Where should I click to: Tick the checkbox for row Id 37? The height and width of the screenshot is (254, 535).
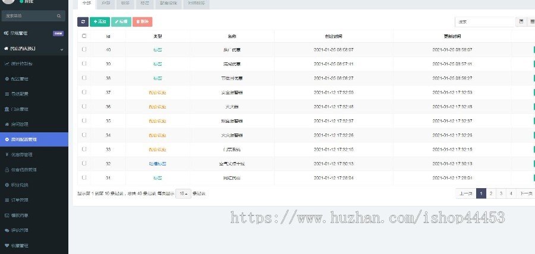84,92
